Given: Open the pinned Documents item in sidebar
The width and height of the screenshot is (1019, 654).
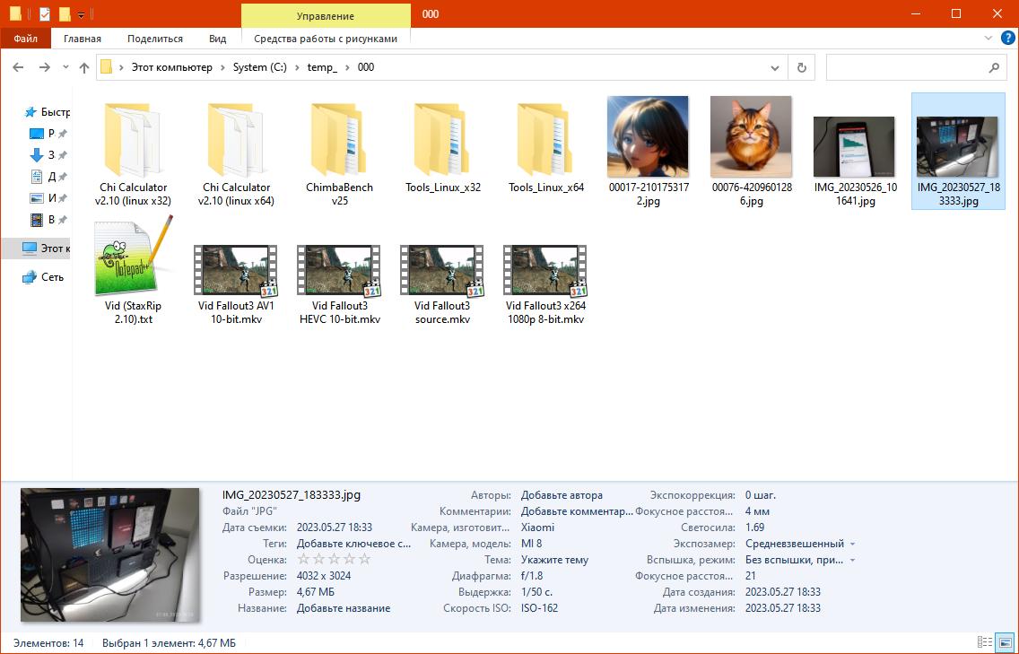Looking at the screenshot, I should tap(47, 176).
